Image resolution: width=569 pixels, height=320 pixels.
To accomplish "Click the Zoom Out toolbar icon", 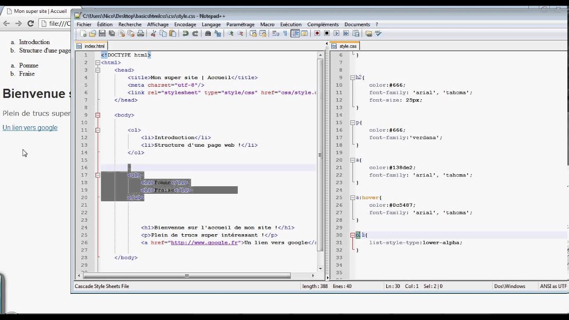I will pyautogui.click(x=240, y=33).
